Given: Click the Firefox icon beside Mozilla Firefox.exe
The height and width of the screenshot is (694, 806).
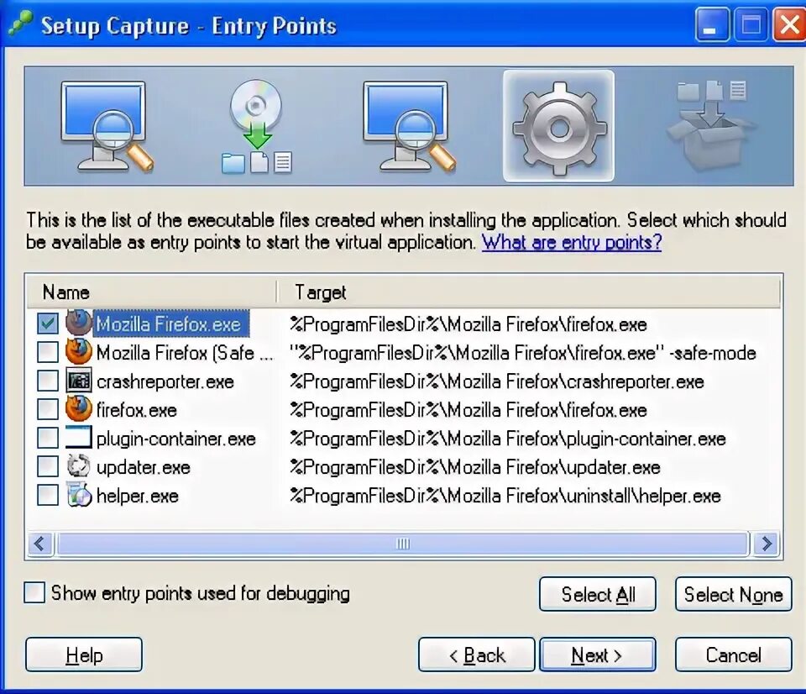Looking at the screenshot, I should point(79,323).
